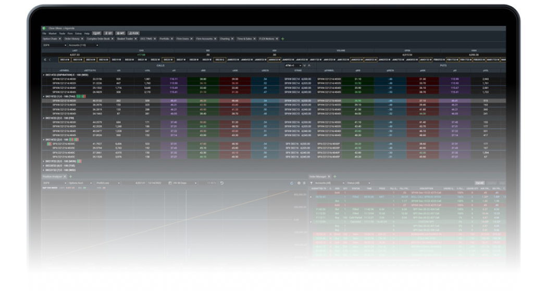
Task: Click the filter icon in Order Manager
Action: coord(311,182)
